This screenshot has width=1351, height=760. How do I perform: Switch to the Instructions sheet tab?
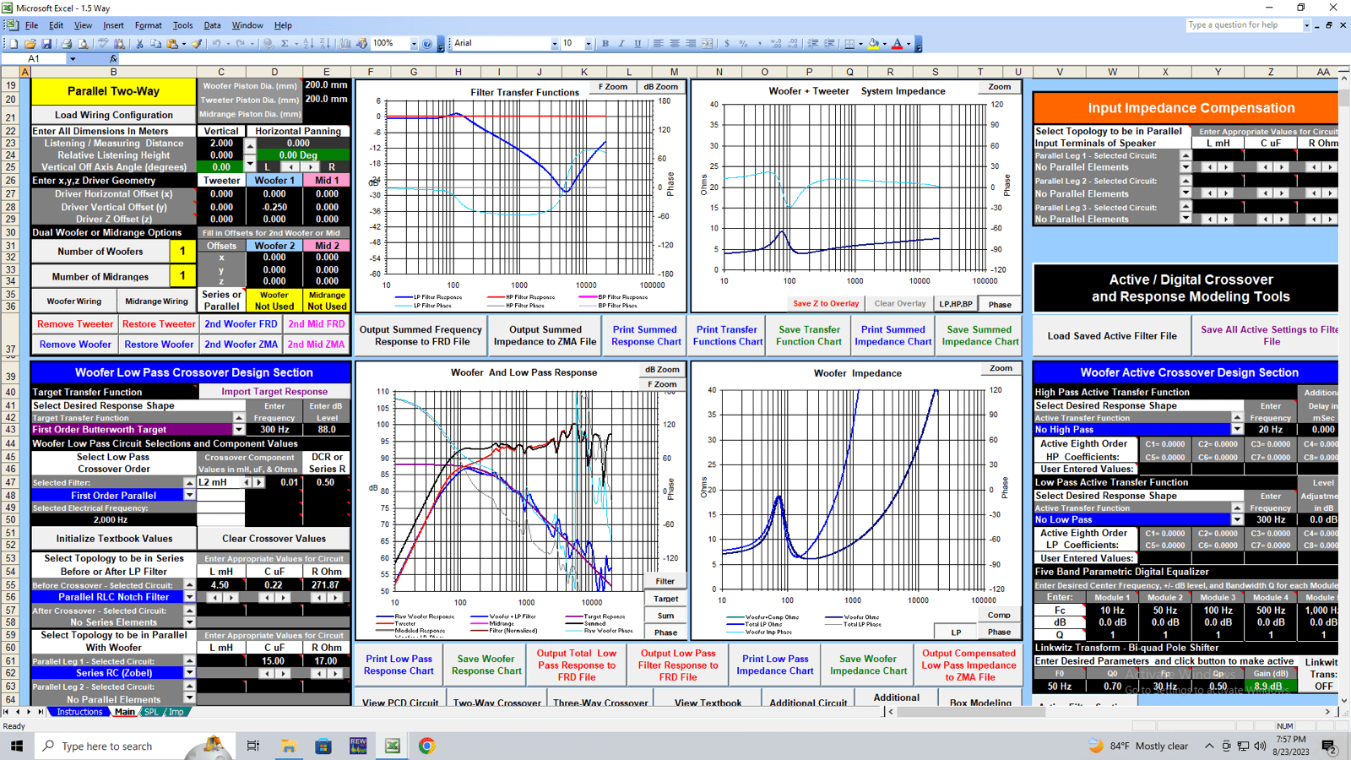pos(79,712)
